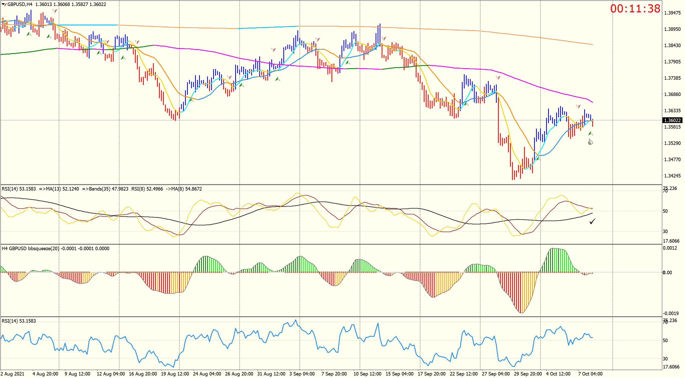
Task: Click the 7 Oct 04:00 date on the time axis
Action: click(x=590, y=374)
